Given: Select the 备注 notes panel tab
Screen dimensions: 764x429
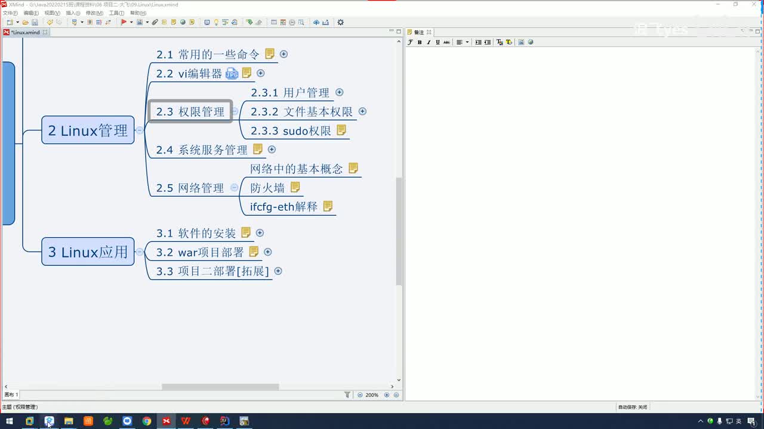Looking at the screenshot, I should pyautogui.click(x=419, y=32).
